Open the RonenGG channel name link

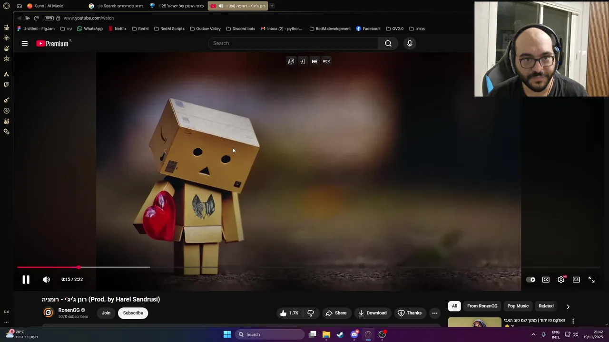pos(69,310)
